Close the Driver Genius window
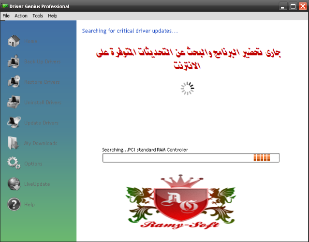Image resolution: width=309 pixels, height=242 pixels. [303, 6]
